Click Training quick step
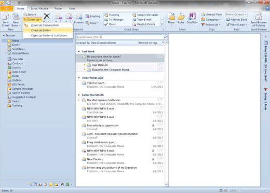 [x=112, y=15]
